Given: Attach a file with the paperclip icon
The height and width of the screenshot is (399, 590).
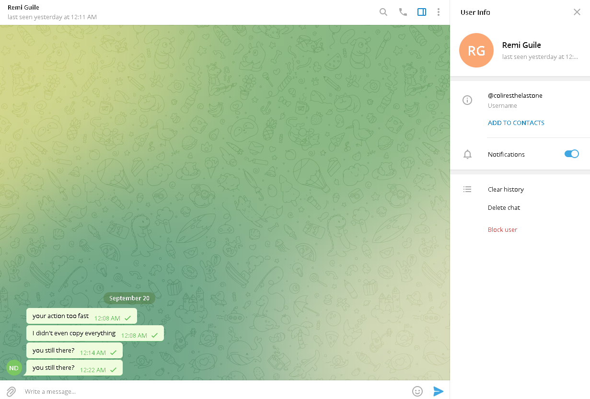Looking at the screenshot, I should (x=11, y=391).
